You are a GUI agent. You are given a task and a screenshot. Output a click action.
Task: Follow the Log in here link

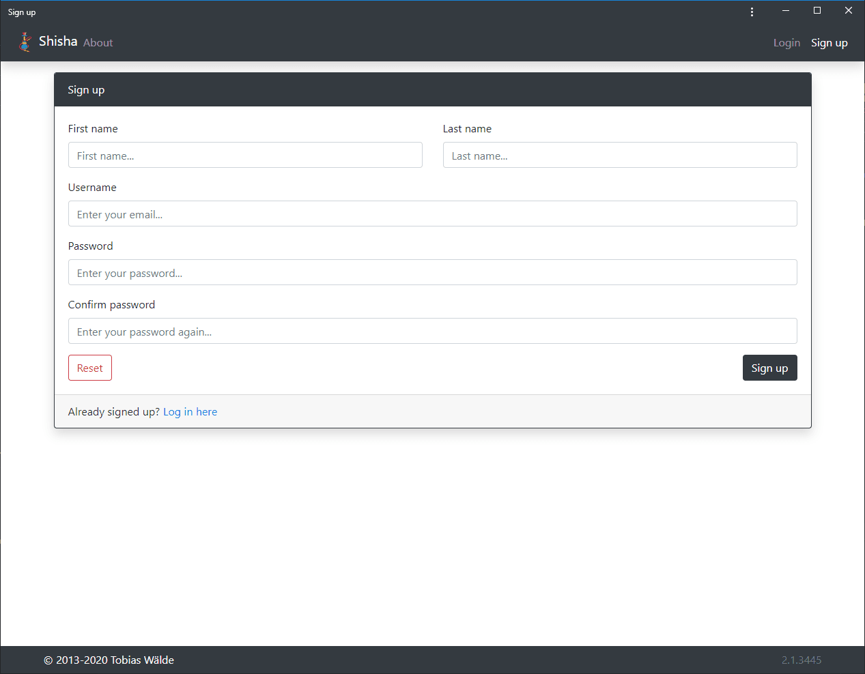(x=190, y=412)
